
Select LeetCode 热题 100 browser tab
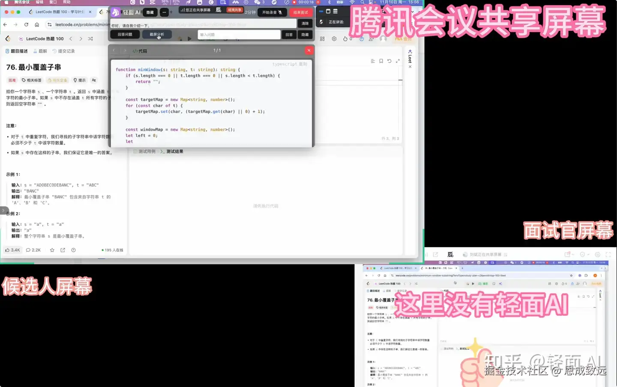(x=60, y=12)
